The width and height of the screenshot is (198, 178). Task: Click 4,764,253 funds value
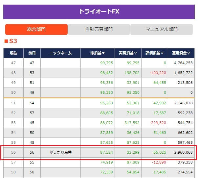(x=183, y=63)
